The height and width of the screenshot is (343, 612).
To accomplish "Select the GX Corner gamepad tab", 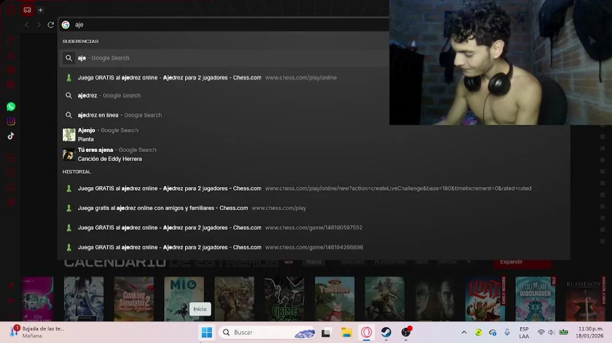I will coord(27,10).
